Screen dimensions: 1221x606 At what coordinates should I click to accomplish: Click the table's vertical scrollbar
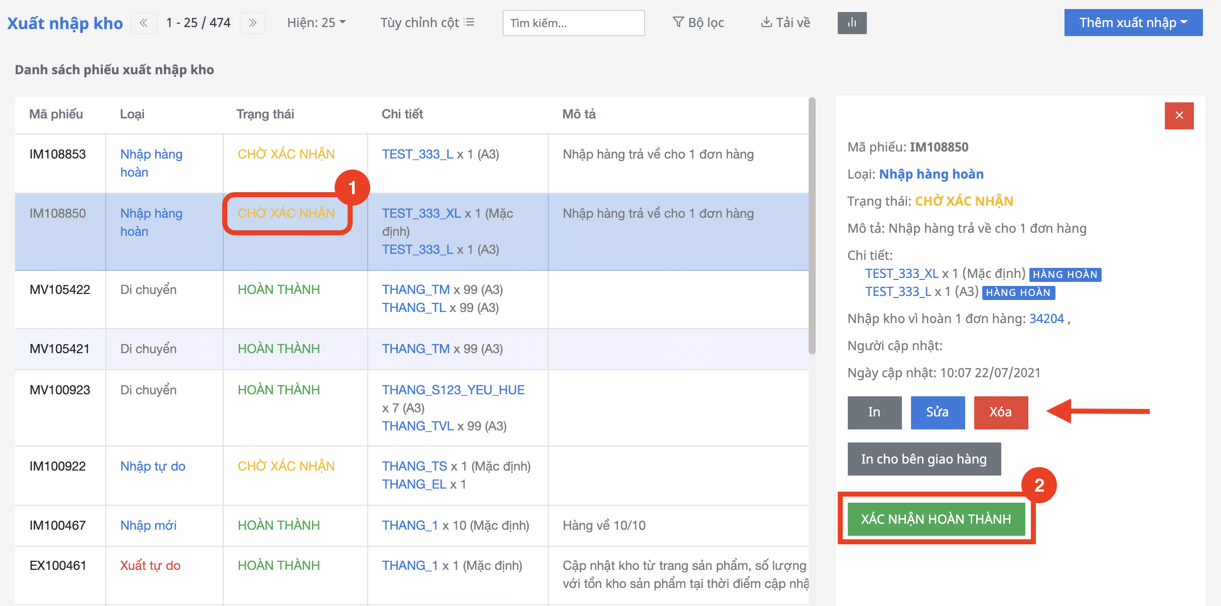[812, 226]
